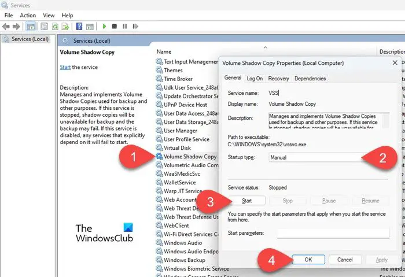Click the Start button in the dialog
This screenshot has width=405, height=277.
[x=246, y=201]
